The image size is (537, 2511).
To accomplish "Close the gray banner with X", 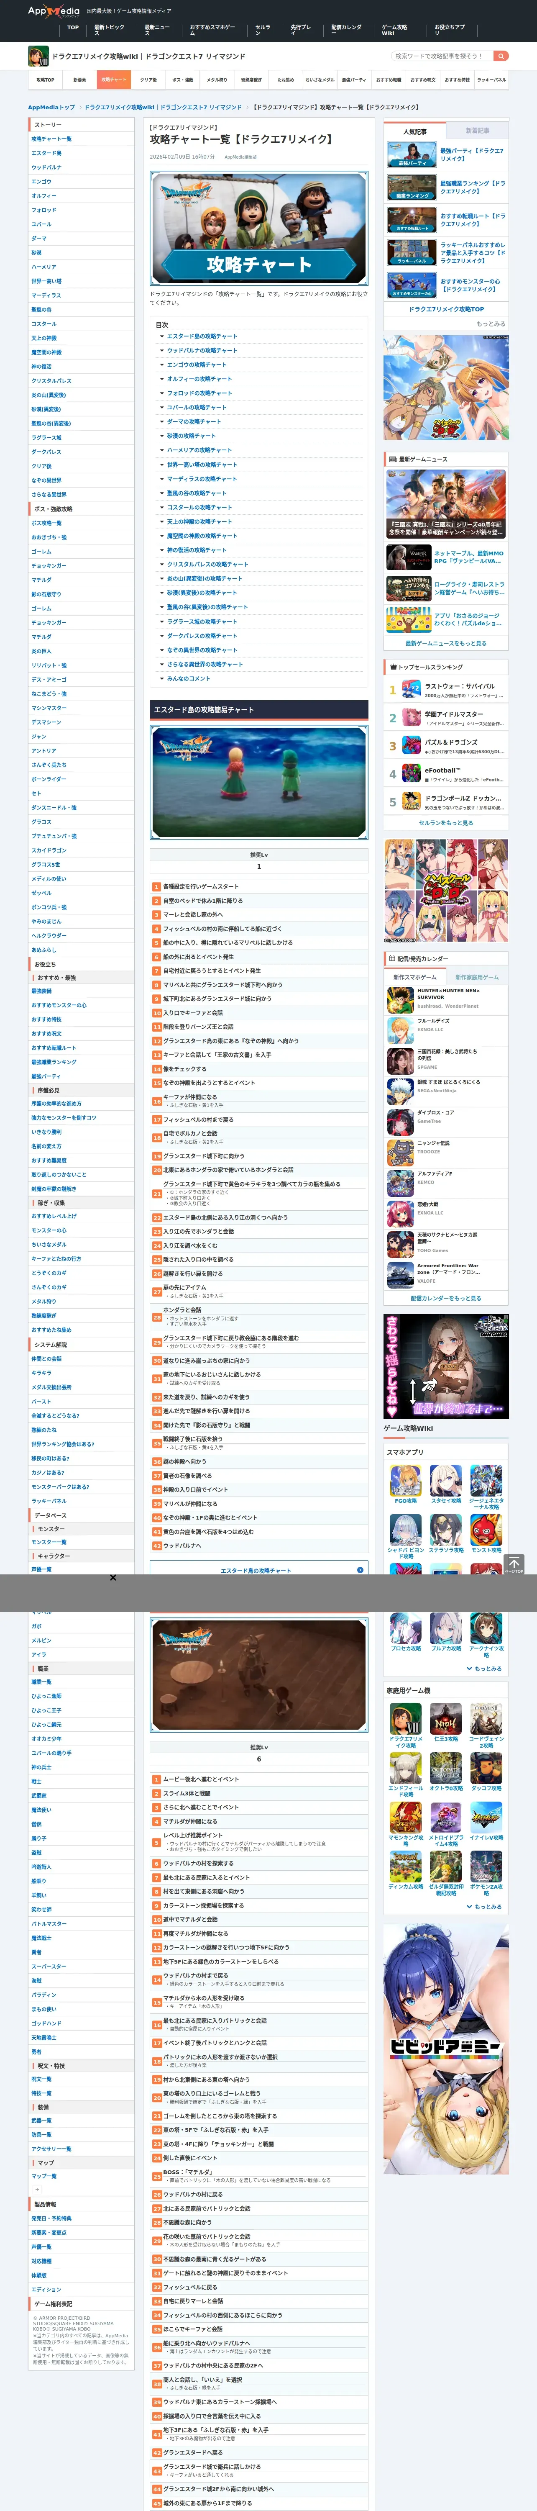I will (113, 1578).
